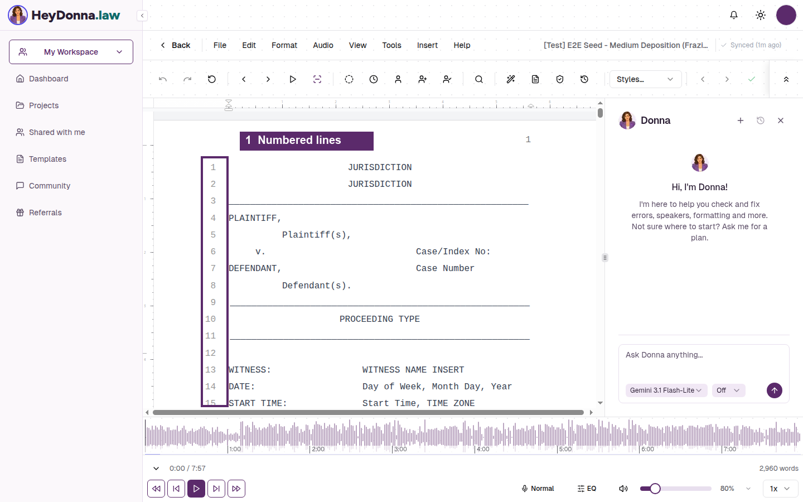Toggle light/dark theme sun icon
The height and width of the screenshot is (502, 803).
(761, 15)
